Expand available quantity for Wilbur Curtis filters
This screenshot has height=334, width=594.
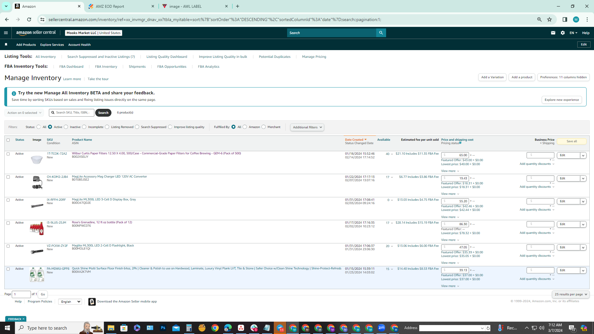coord(392,154)
